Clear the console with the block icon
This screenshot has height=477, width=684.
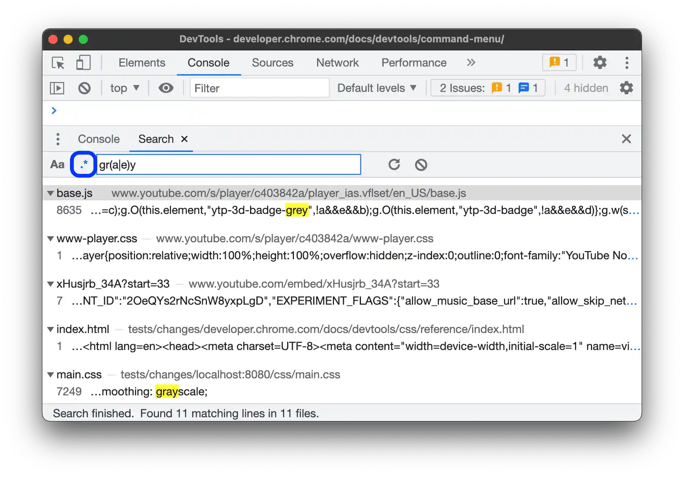pos(85,88)
